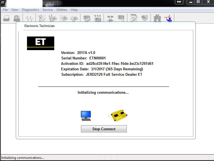This screenshot has height=161, width=214.
Task: Open Active Diagnostic Codes stethoscope icon
Action: pos(42,18)
